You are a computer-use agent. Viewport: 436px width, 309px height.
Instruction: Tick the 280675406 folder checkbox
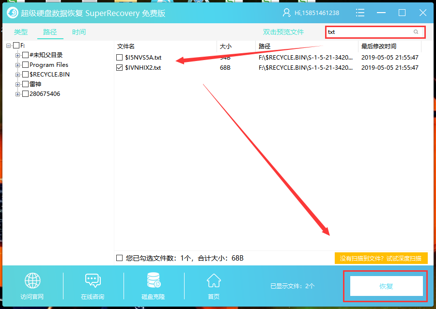pos(25,94)
